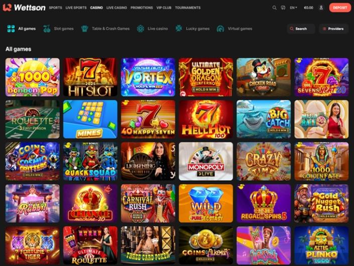This screenshot has width=354, height=266.
Task: Click the games Search field
Action: [301, 29]
